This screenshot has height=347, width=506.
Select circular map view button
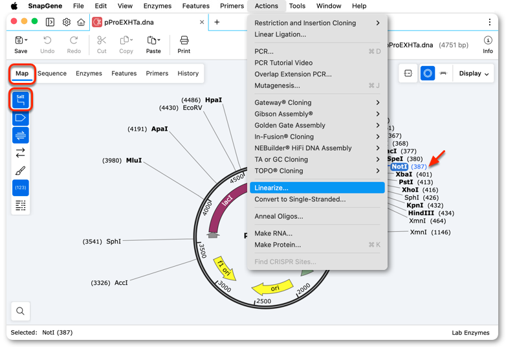click(428, 73)
